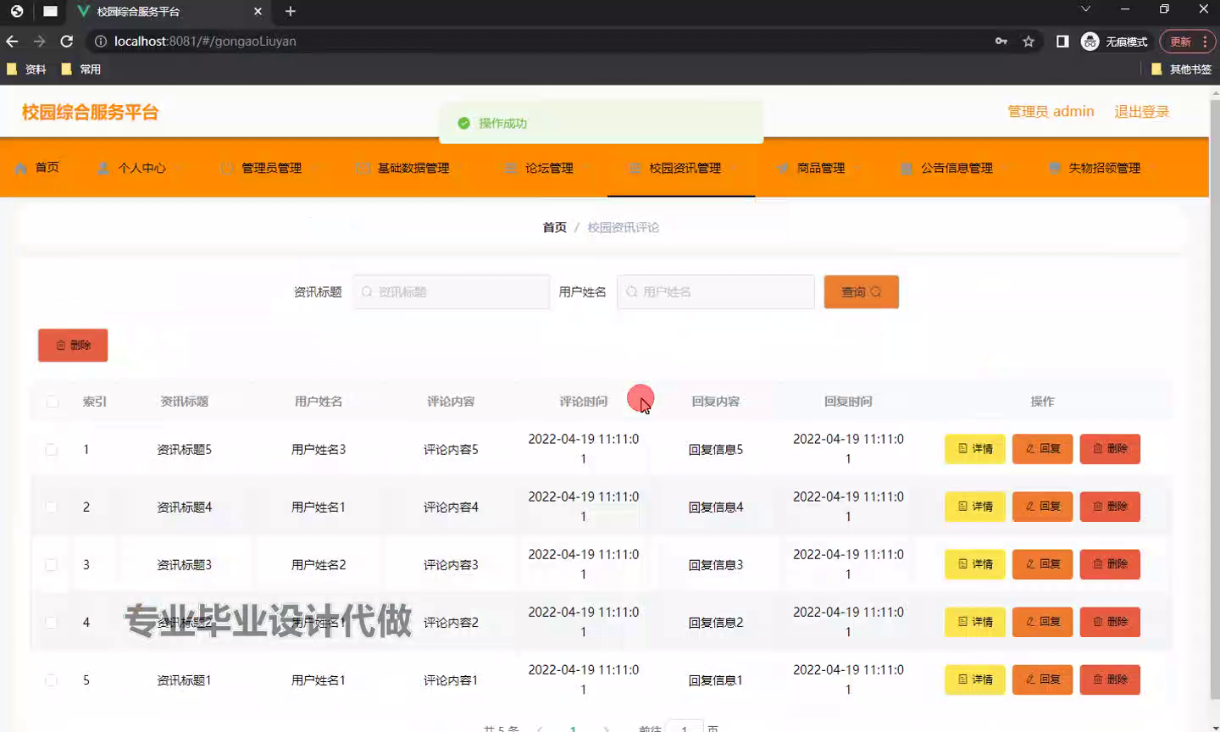The width and height of the screenshot is (1220, 732).
Task: Click the 退出登录 link
Action: 1141,112
